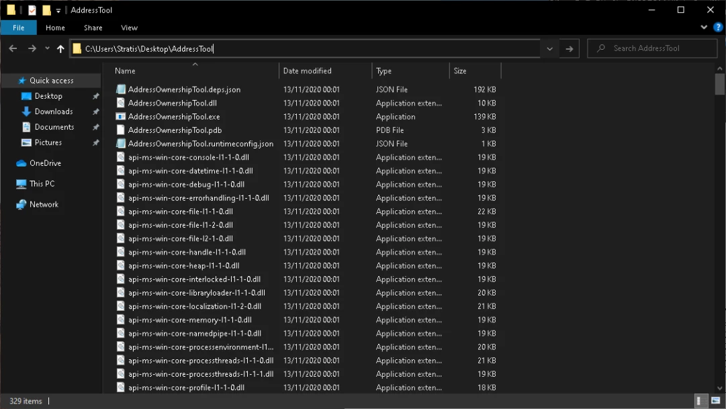
Task: Select This PC in navigation pane
Action: [x=42, y=183]
